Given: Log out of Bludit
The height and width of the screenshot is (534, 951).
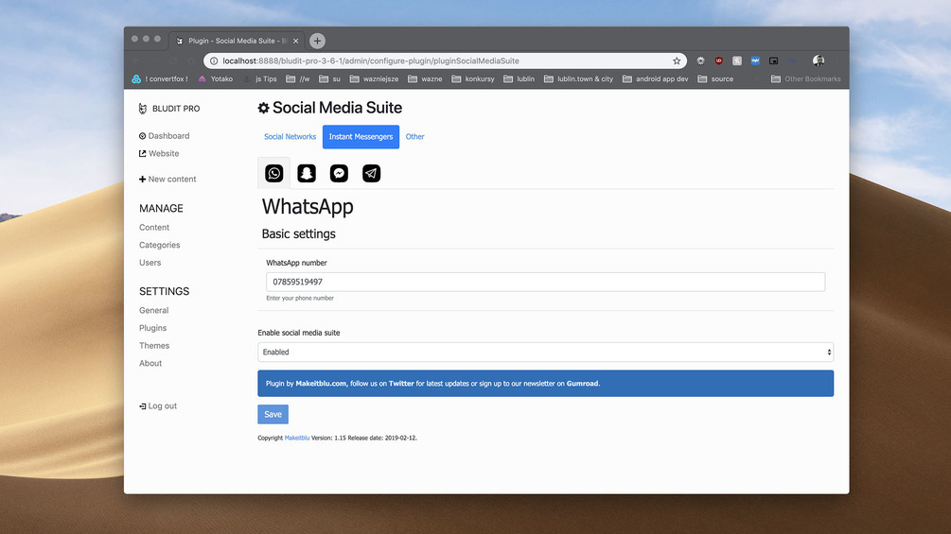Looking at the screenshot, I should click(158, 405).
